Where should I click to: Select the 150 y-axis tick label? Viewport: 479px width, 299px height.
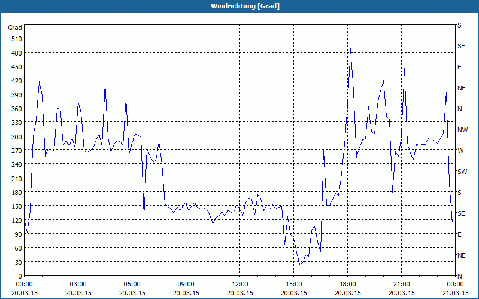[17, 206]
